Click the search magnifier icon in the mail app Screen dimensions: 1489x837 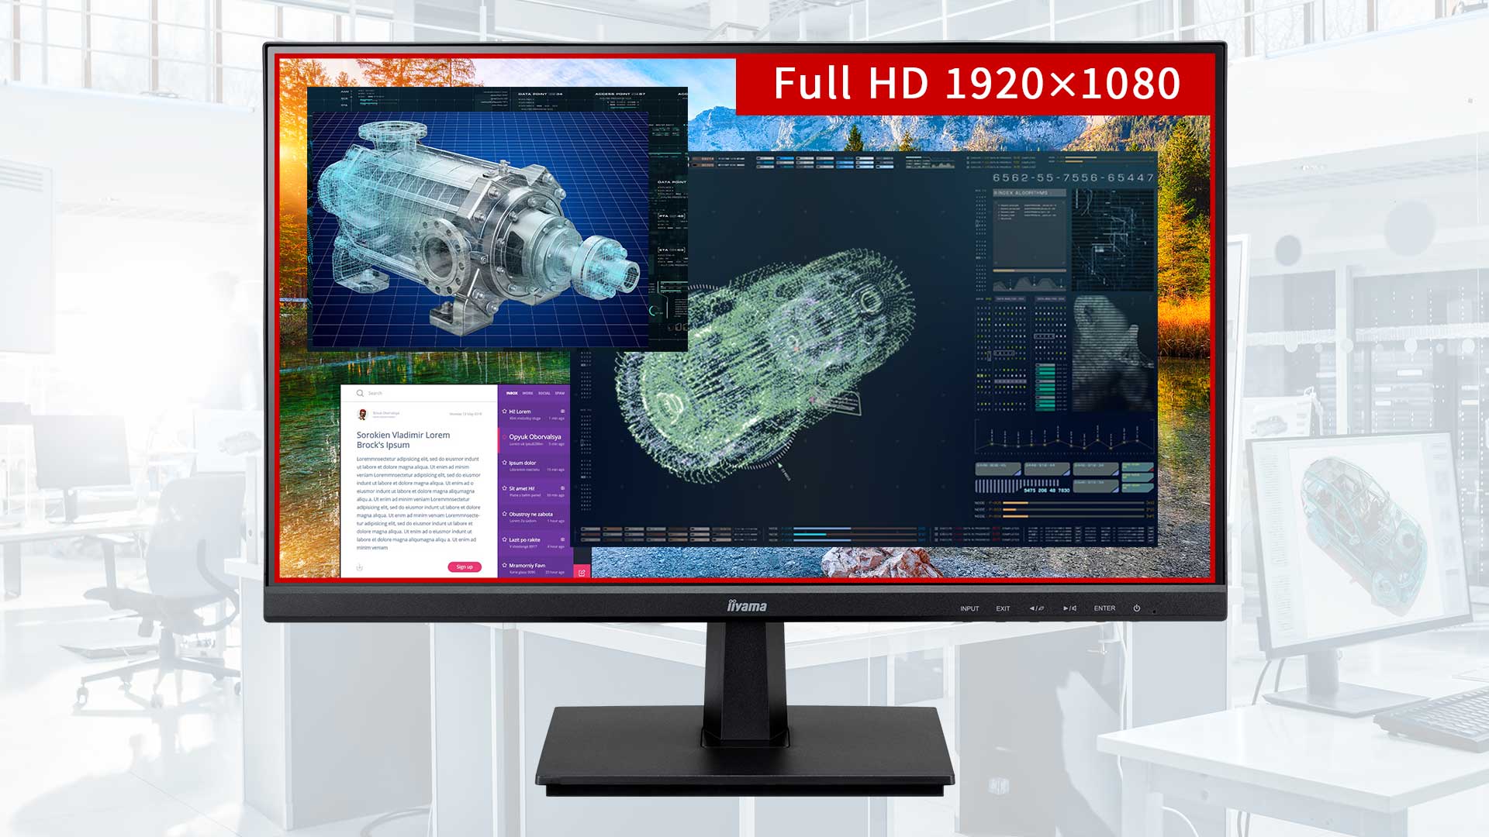click(x=360, y=393)
